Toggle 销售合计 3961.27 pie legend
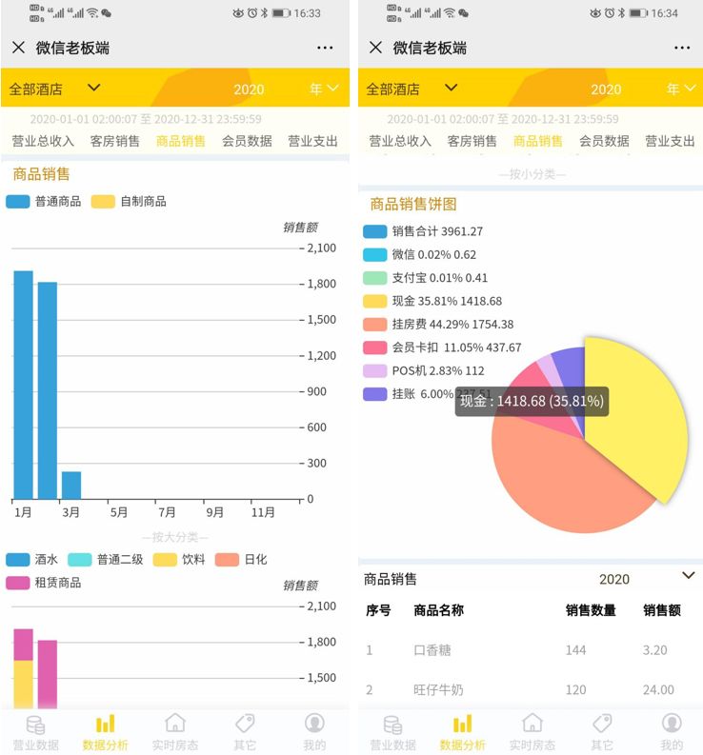 [423, 231]
